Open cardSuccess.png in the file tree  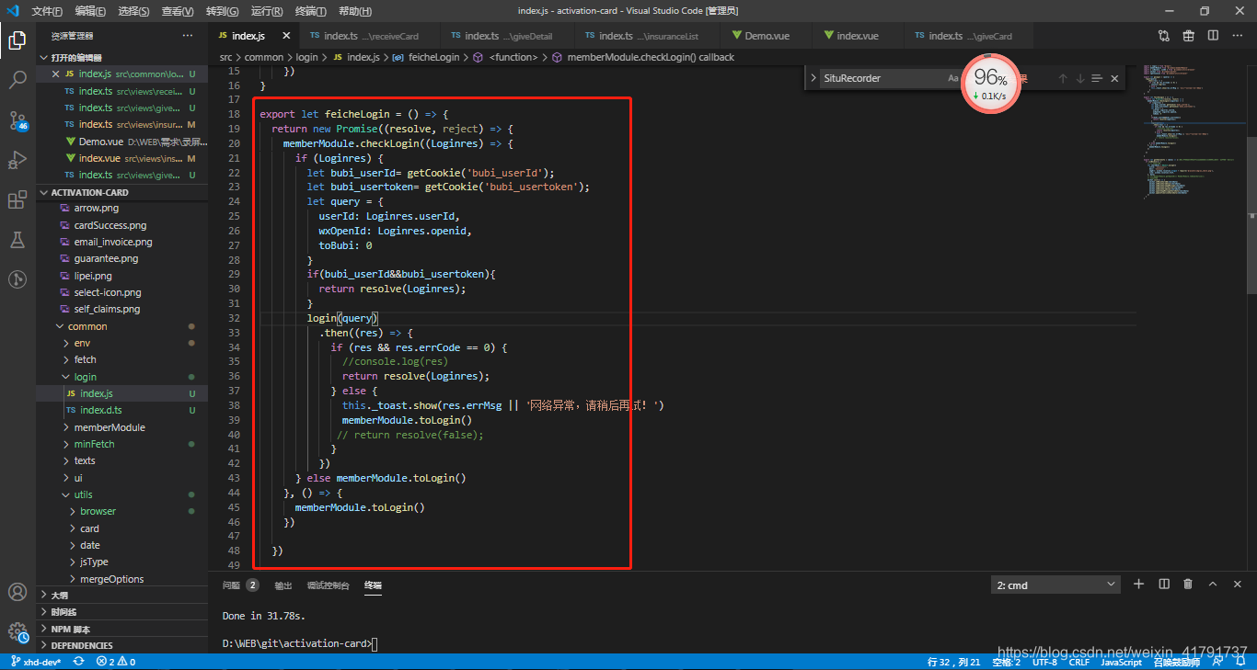point(121,225)
